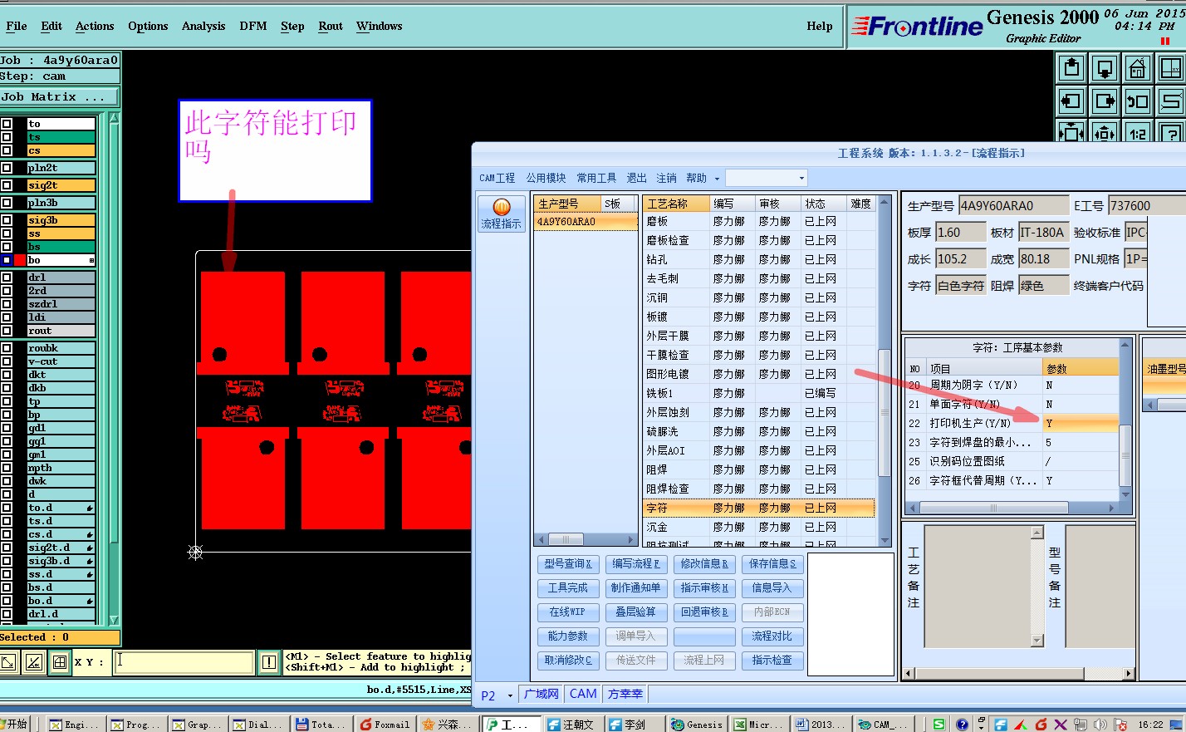
Task: Click the 工艺备注 box scroll down arrow
Action: [x=1037, y=641]
